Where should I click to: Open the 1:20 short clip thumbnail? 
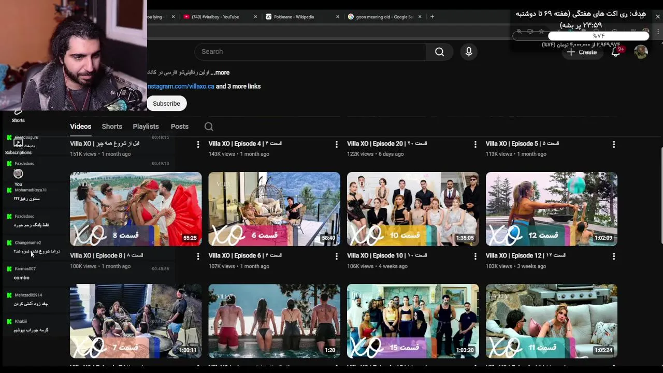click(274, 321)
